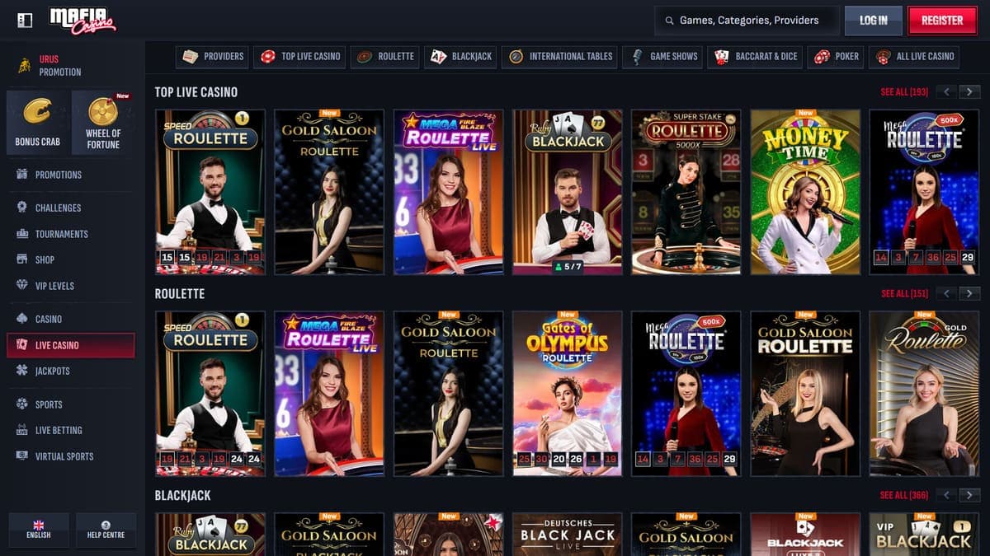Open the Bonus Crab tile
Screen dimensions: 990x556
click(37, 123)
